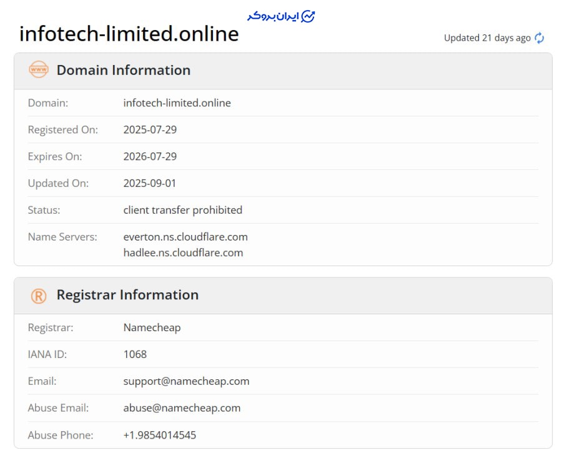
Task: Click the abuse phone +1.9854014545
Action: click(160, 435)
